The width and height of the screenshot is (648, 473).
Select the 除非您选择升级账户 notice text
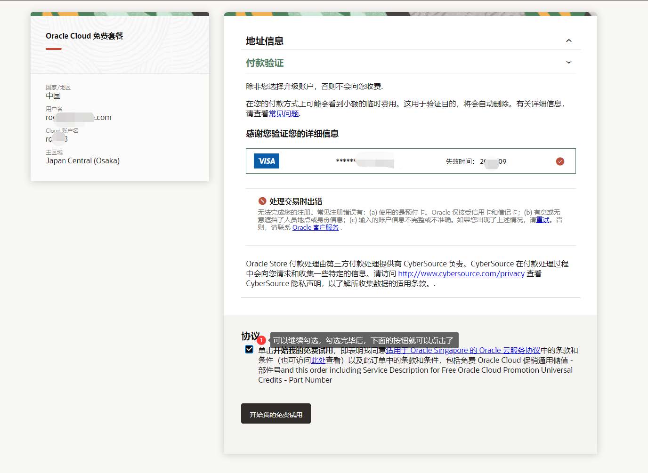coord(315,87)
